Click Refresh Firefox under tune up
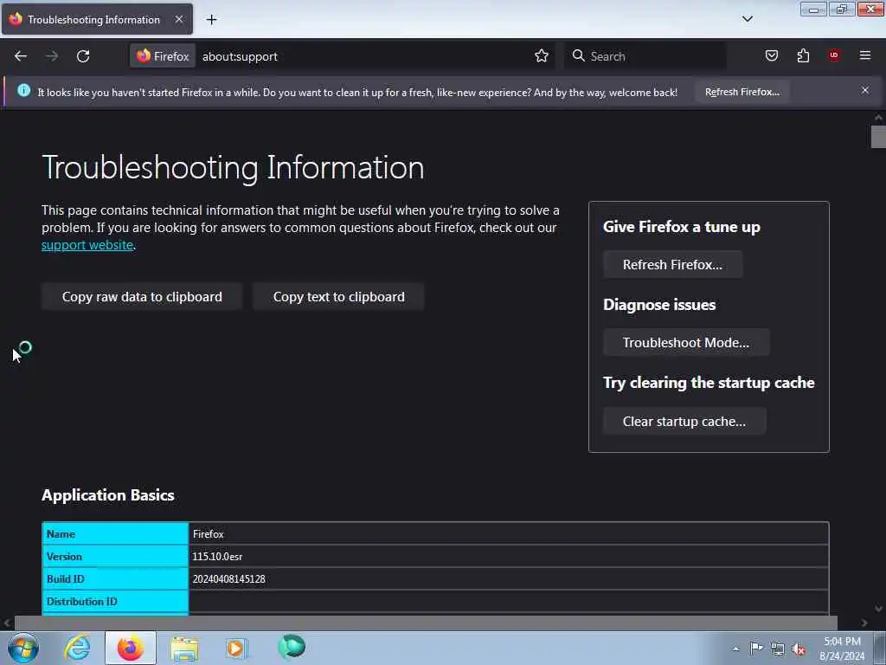The image size is (886, 665). (672, 265)
